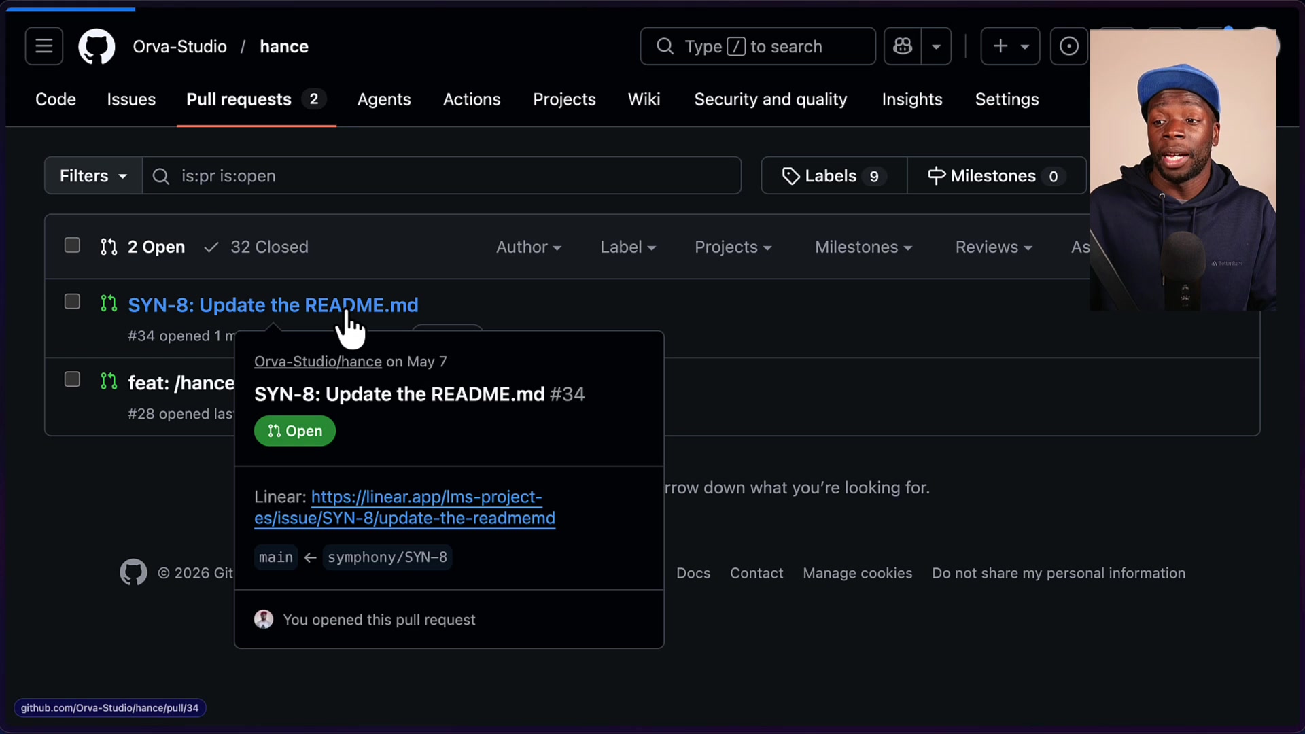Open the Projects tab
The height and width of the screenshot is (734, 1305).
564,99
